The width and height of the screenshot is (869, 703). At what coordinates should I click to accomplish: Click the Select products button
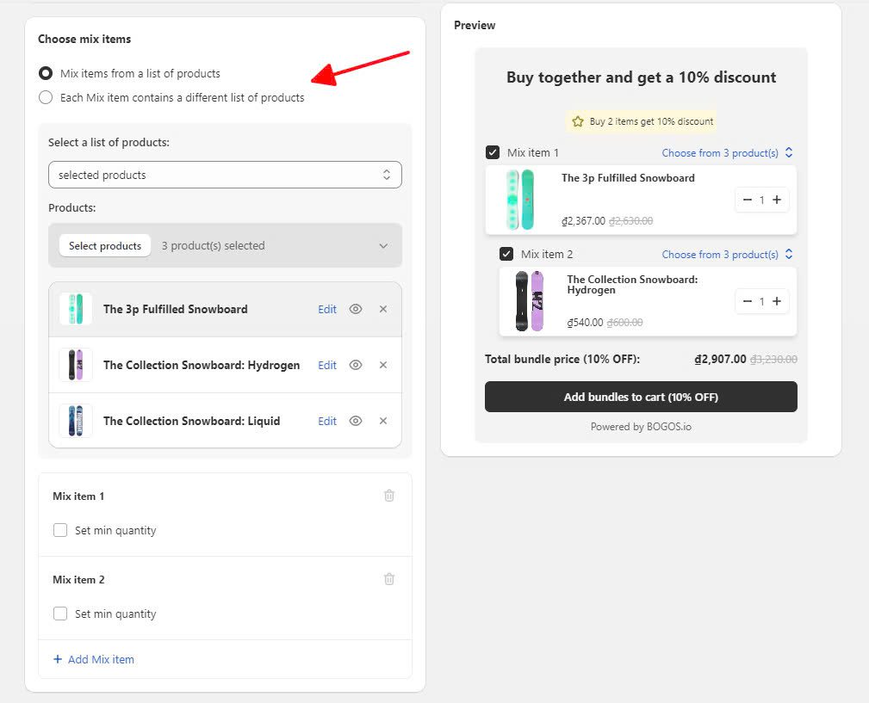click(105, 246)
